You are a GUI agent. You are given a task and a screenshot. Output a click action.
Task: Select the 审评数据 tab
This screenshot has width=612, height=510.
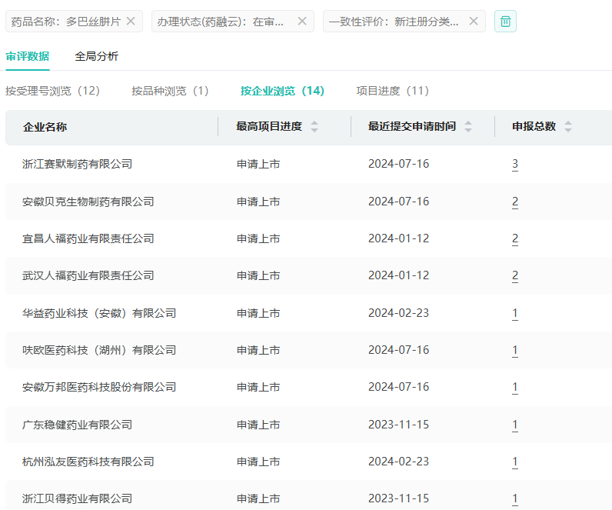tap(27, 56)
